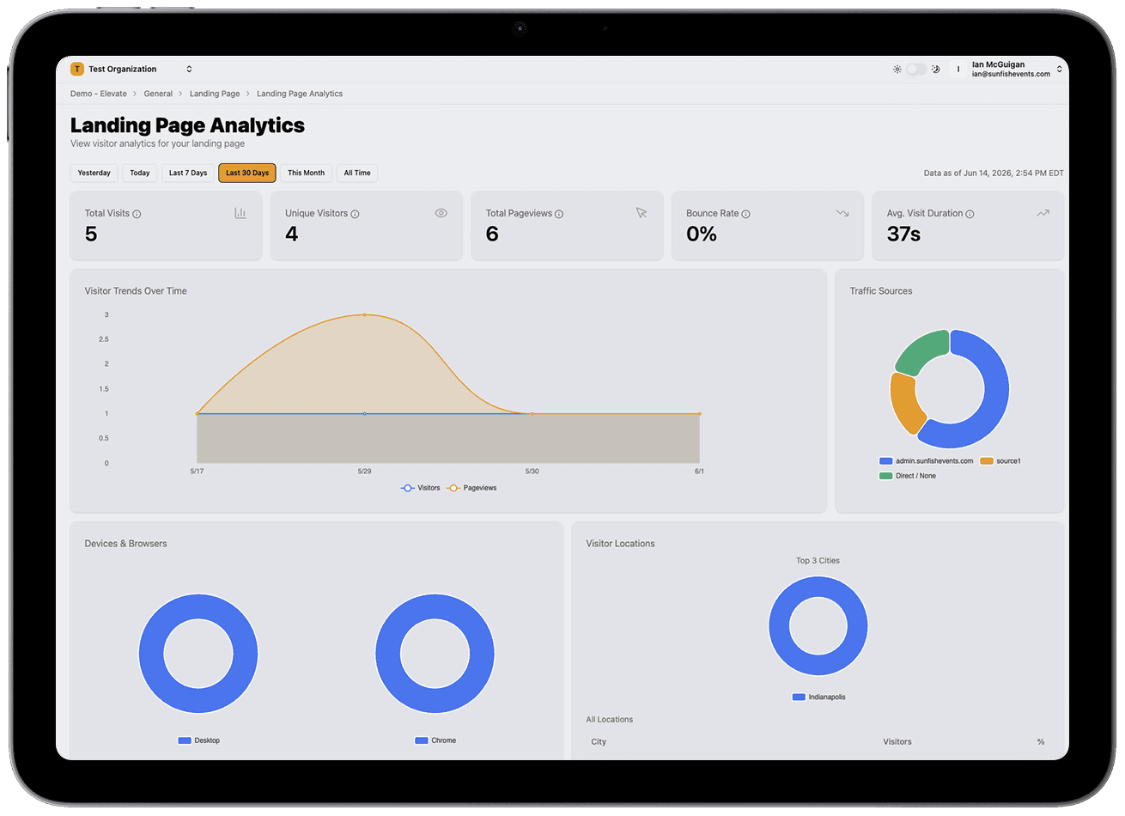Toggle the Desktop legend item
The width and height of the screenshot is (1125, 816).
tap(198, 740)
